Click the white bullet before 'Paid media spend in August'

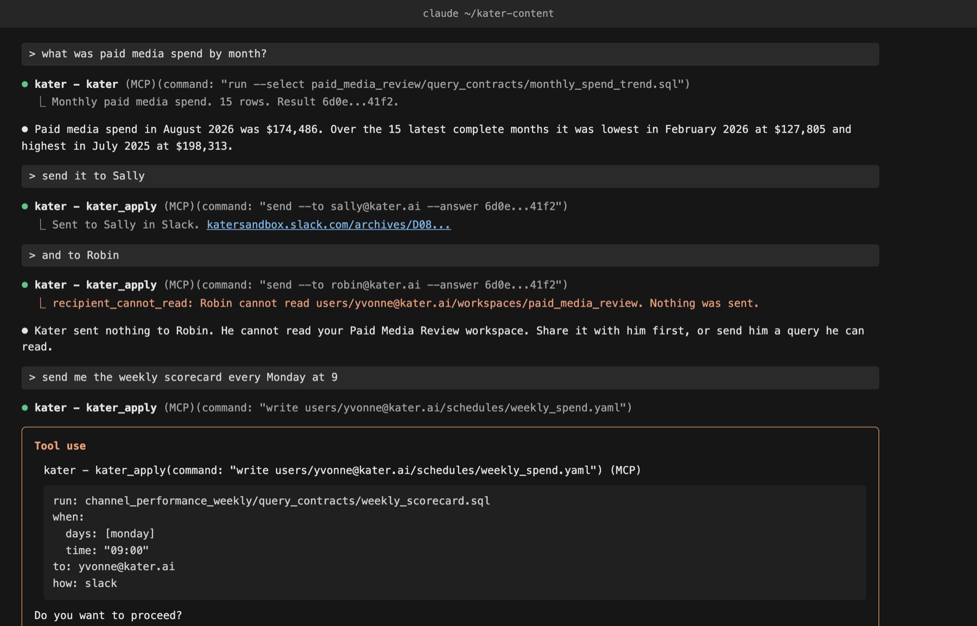pos(25,129)
